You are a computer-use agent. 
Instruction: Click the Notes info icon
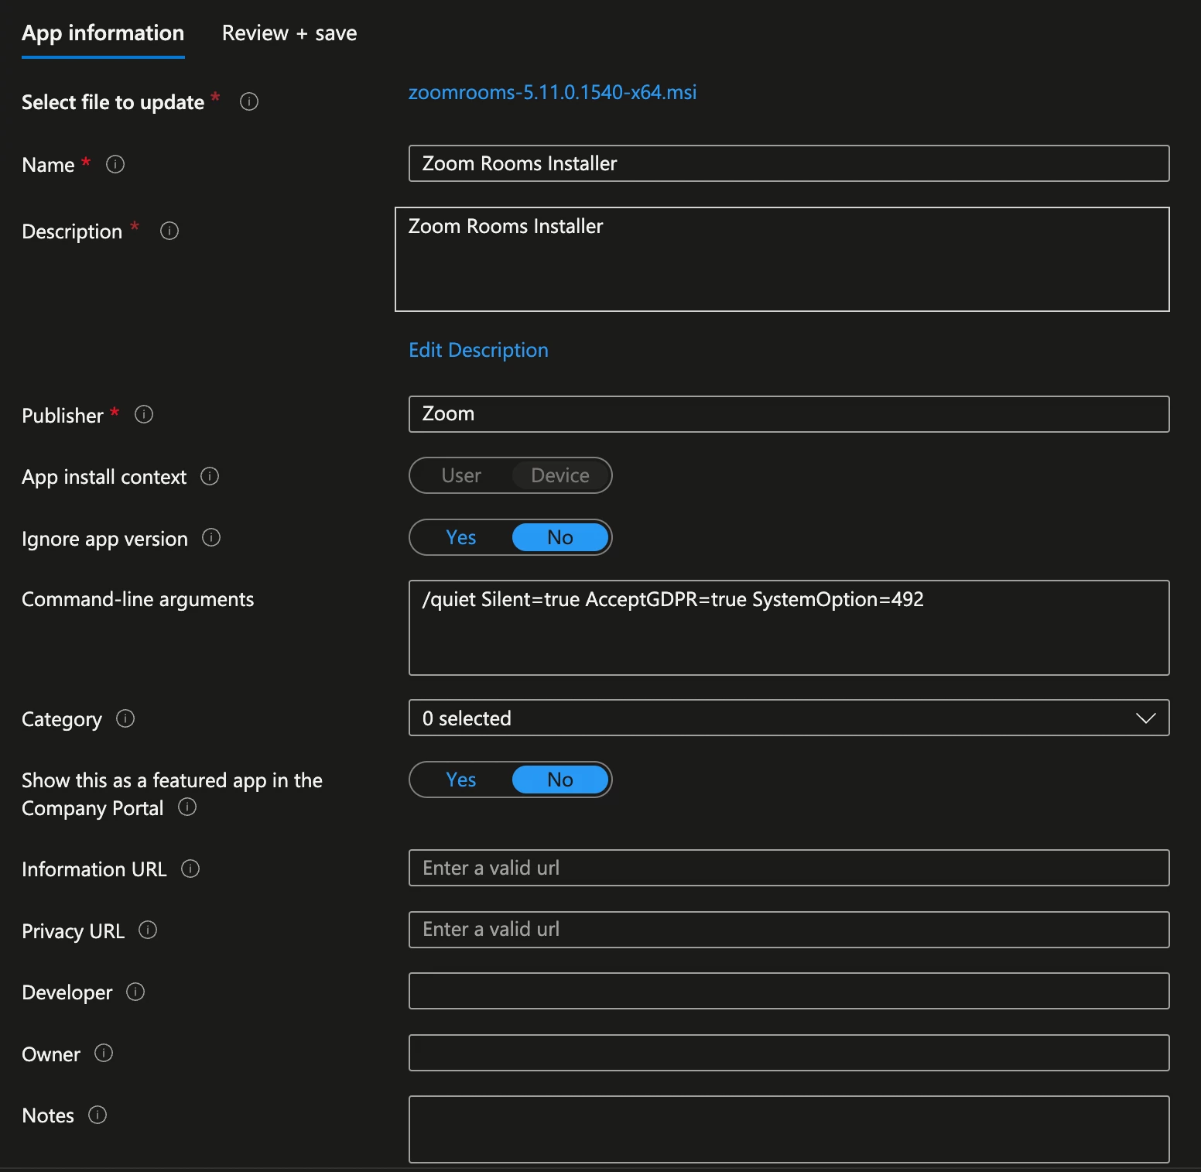[98, 1115]
